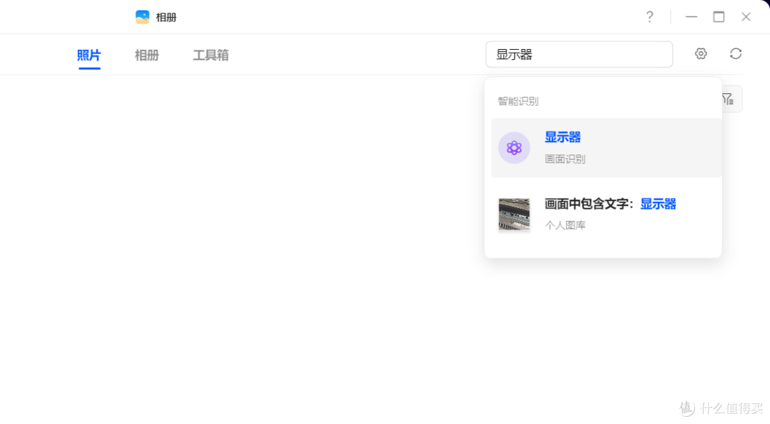This screenshot has width=770, height=424.
Task: Switch to the 相册 tab
Action: pyautogui.click(x=147, y=55)
